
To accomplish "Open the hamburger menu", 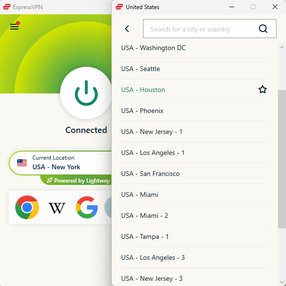I will 14,27.
